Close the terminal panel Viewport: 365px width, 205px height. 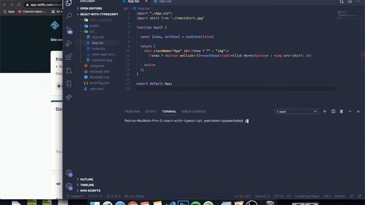pos(358,112)
